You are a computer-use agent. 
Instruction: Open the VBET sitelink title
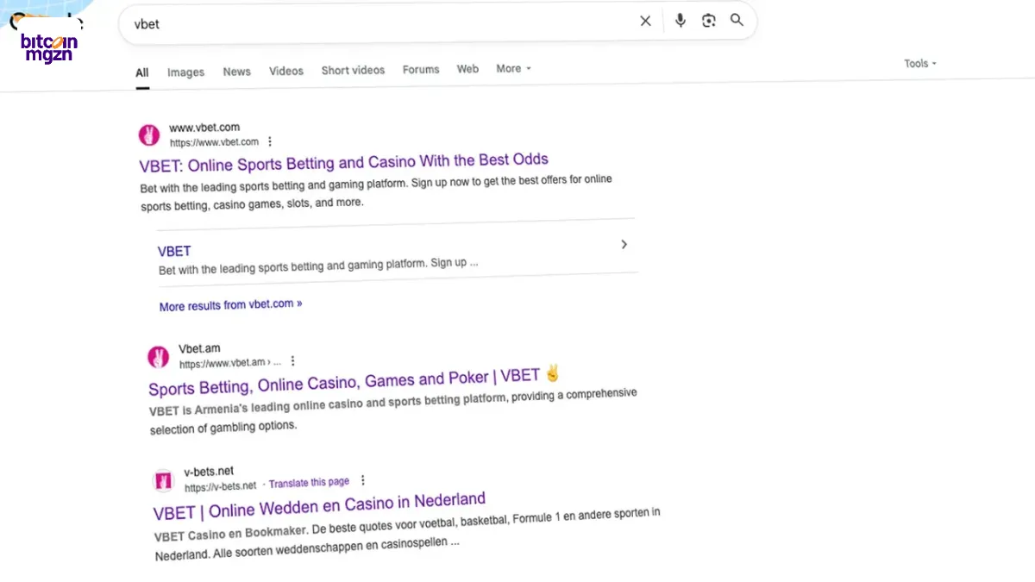[174, 251]
